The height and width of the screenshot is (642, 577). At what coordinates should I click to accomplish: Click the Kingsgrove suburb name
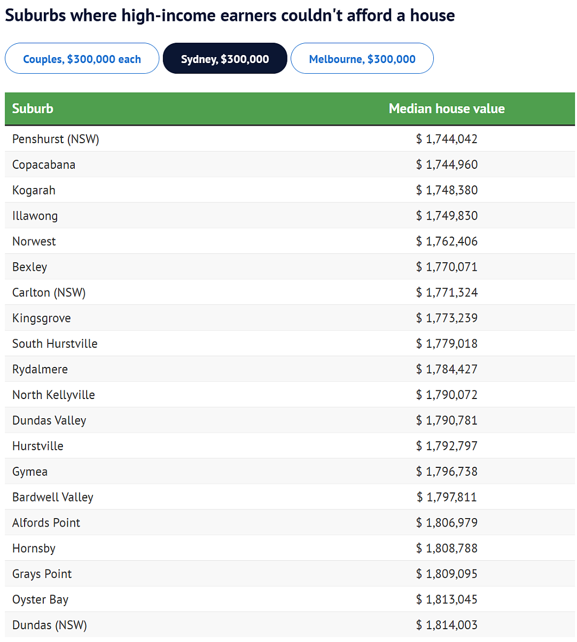(x=41, y=318)
